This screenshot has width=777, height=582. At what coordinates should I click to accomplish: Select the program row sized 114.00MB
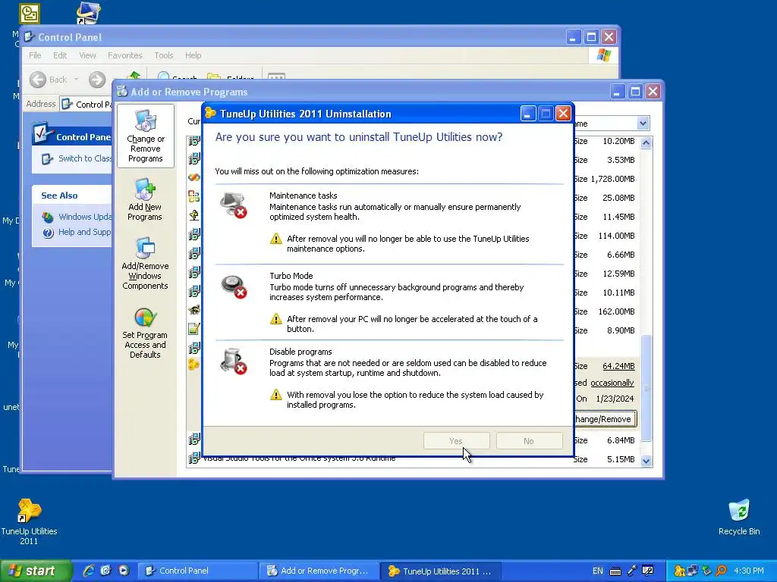click(414, 236)
